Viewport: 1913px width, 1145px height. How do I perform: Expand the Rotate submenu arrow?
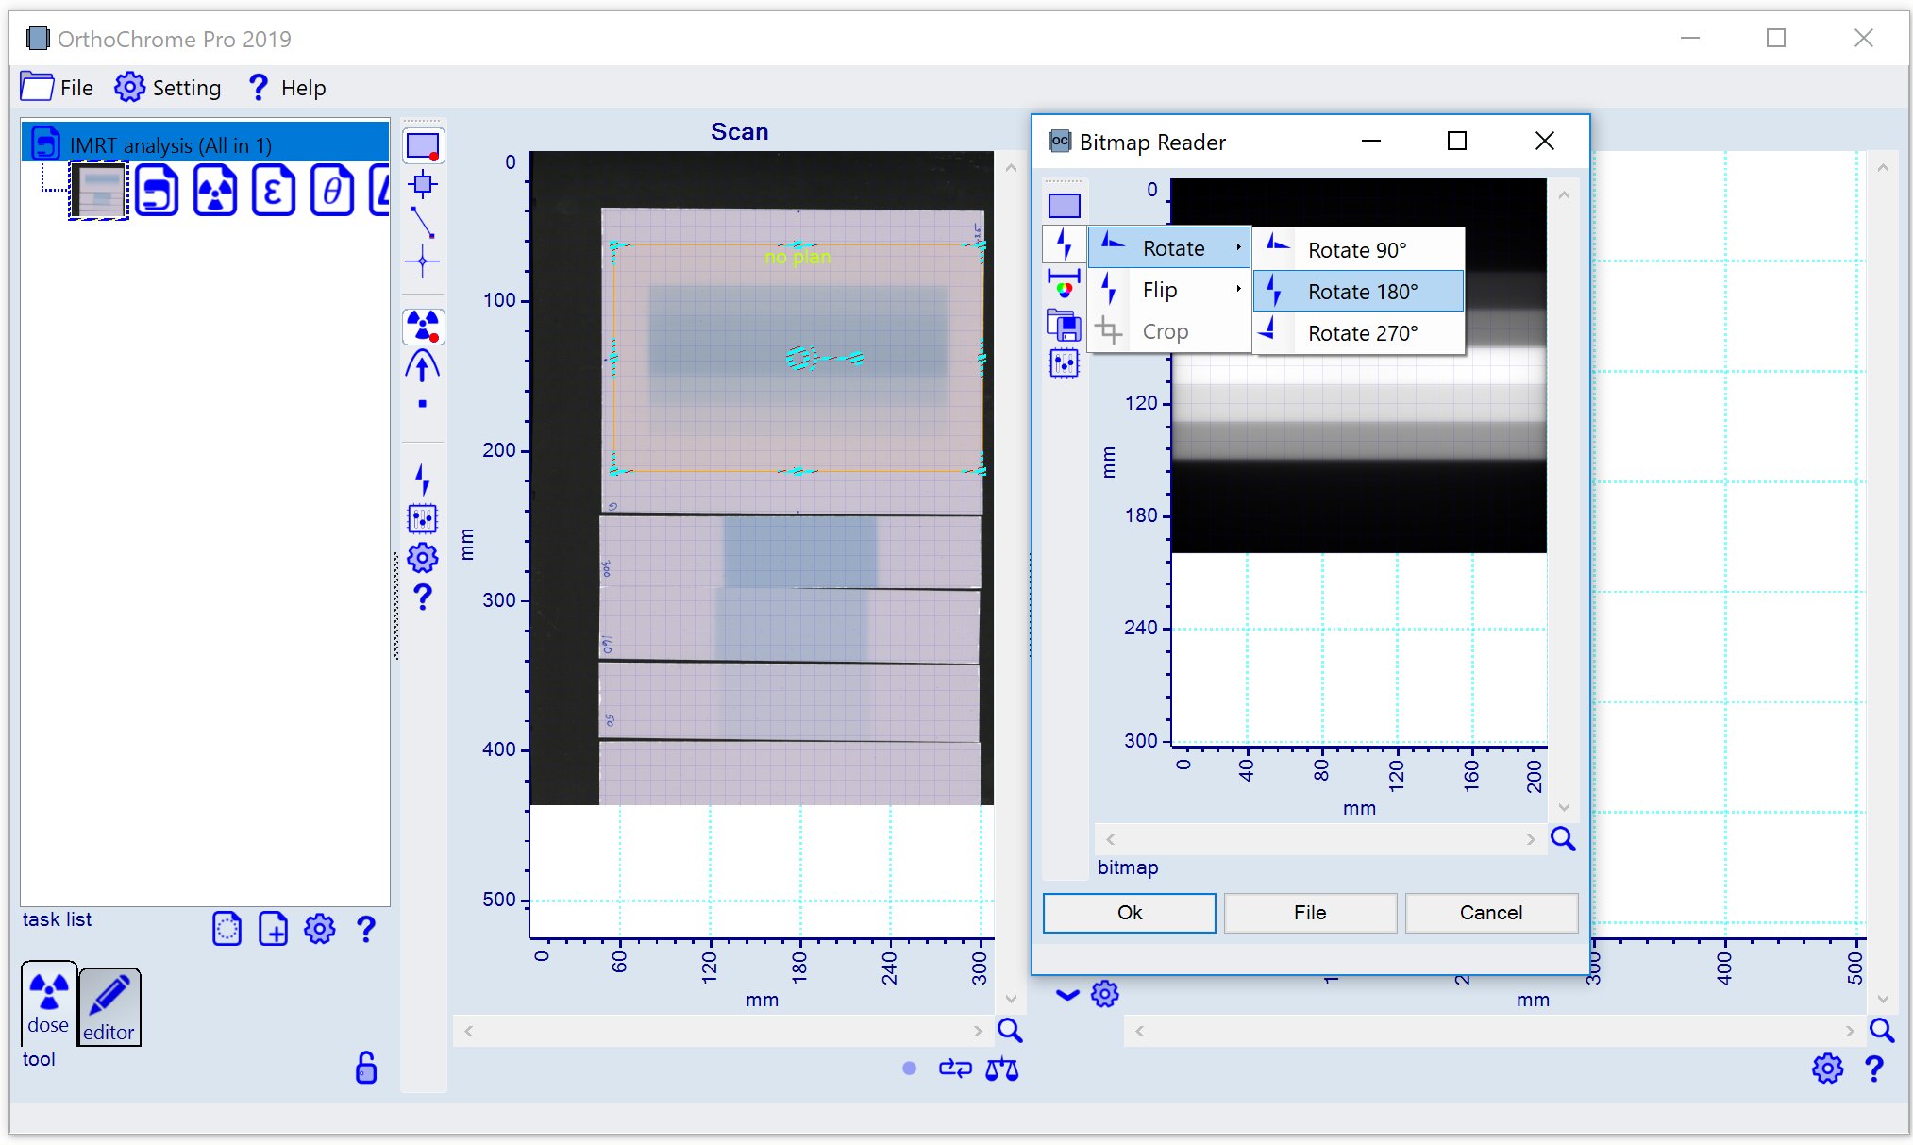coord(1238,247)
